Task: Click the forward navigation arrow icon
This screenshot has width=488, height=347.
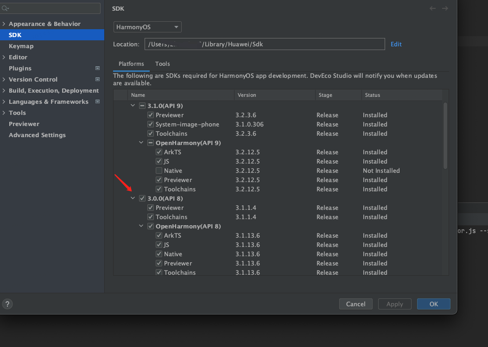Action: click(445, 8)
